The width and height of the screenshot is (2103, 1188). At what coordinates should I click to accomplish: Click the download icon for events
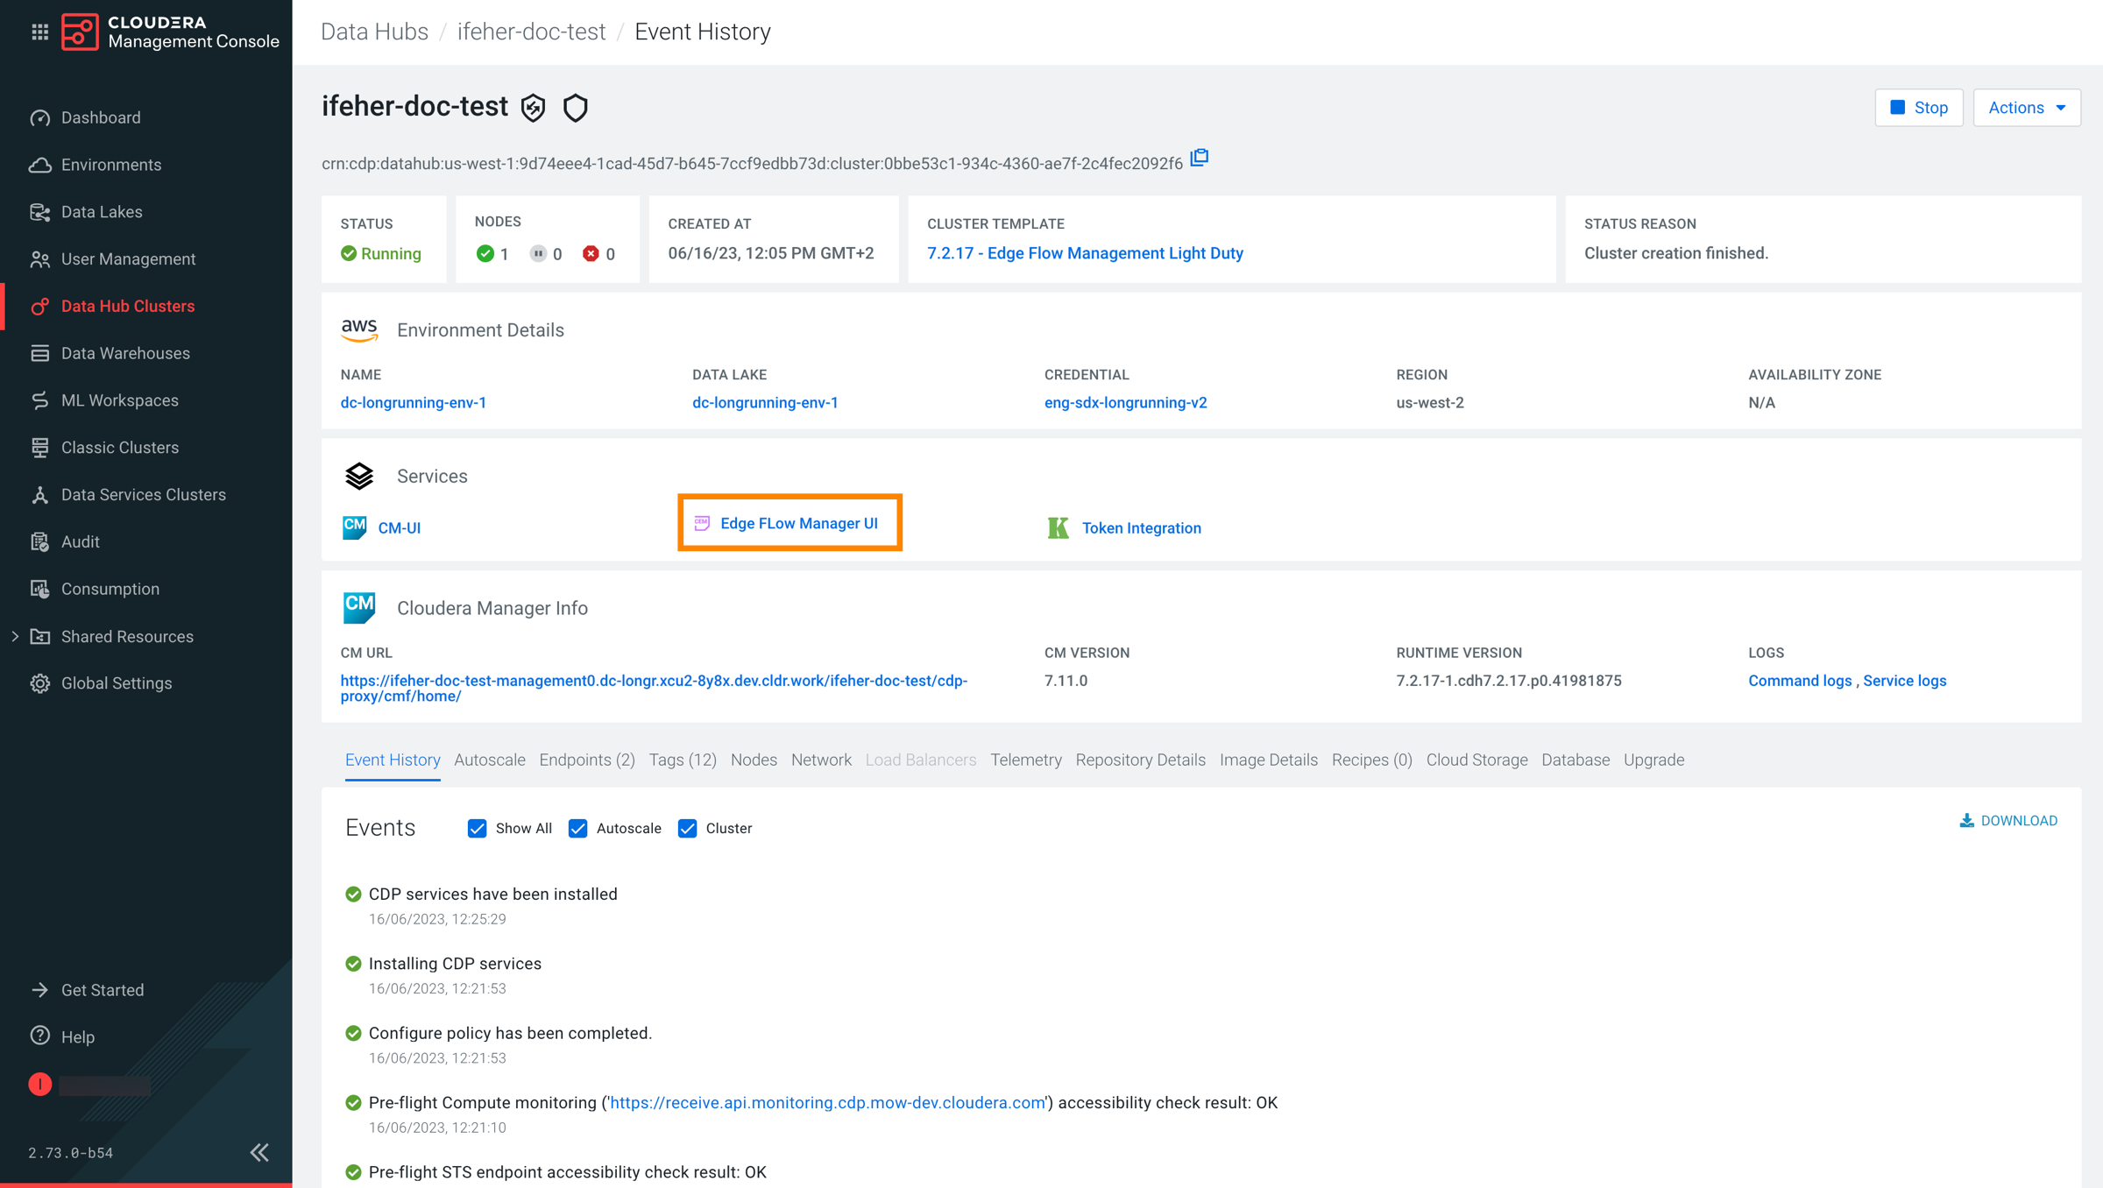coord(1967,821)
